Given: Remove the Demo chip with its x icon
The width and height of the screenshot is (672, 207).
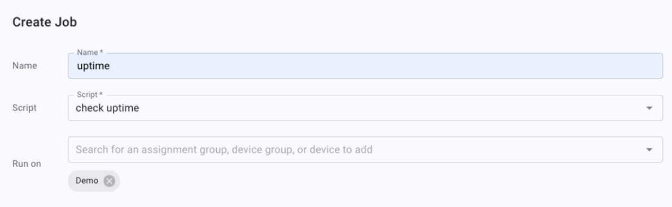Looking at the screenshot, I should (x=110, y=181).
